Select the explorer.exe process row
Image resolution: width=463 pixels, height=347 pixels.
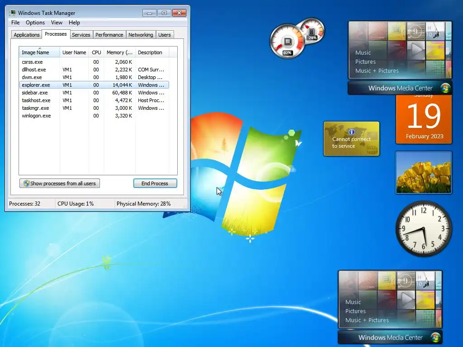click(94, 85)
